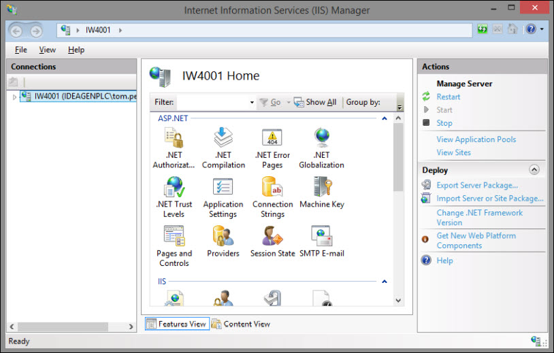Click the Export Server Package icon
This screenshot has width=554, height=353.
point(426,184)
